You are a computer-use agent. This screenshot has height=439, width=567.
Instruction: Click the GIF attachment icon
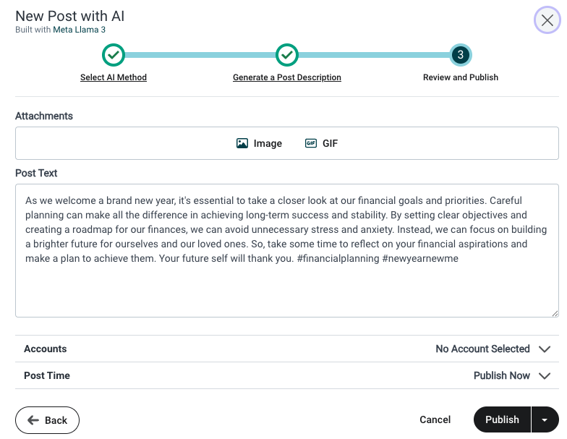pyautogui.click(x=311, y=143)
